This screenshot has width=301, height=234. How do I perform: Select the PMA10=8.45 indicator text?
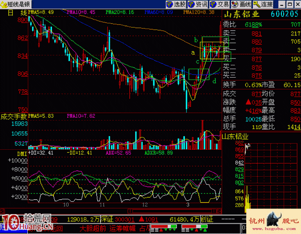[81, 12]
